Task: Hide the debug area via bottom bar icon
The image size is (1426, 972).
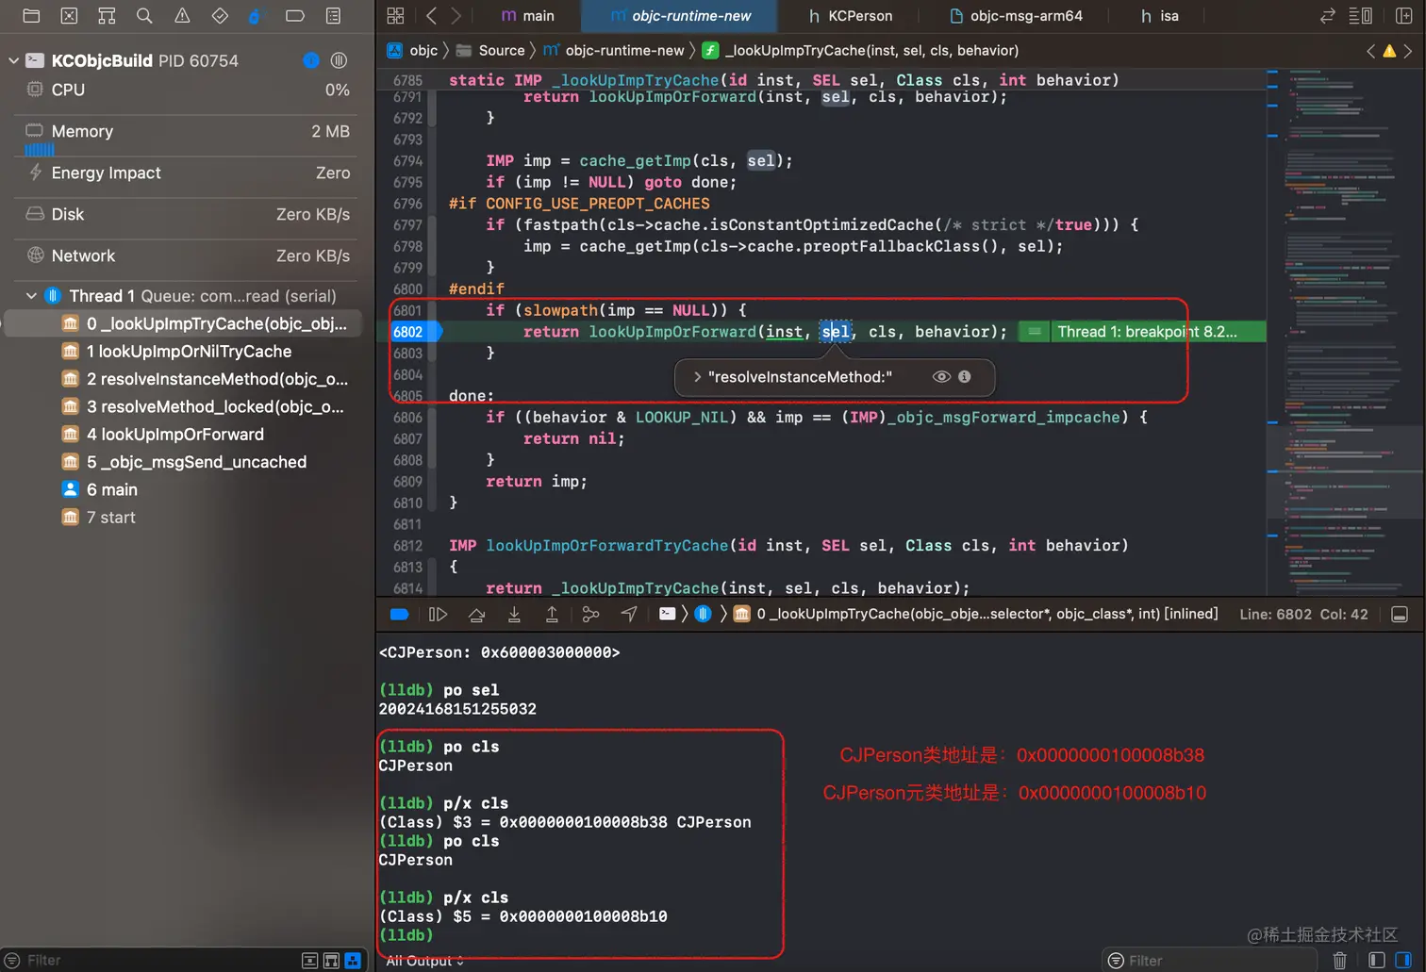Action: pos(1400,614)
